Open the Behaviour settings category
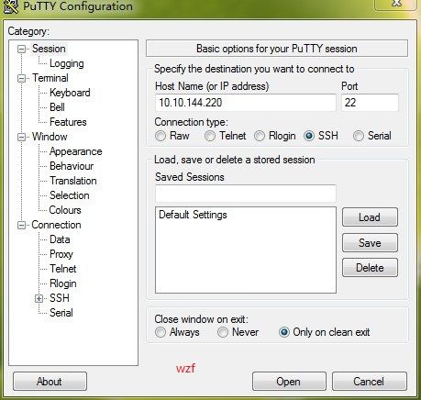The height and width of the screenshot is (400, 421). click(72, 166)
